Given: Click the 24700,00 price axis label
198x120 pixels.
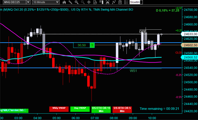Looking at the screenshot, I should pyautogui.click(x=190, y=10).
